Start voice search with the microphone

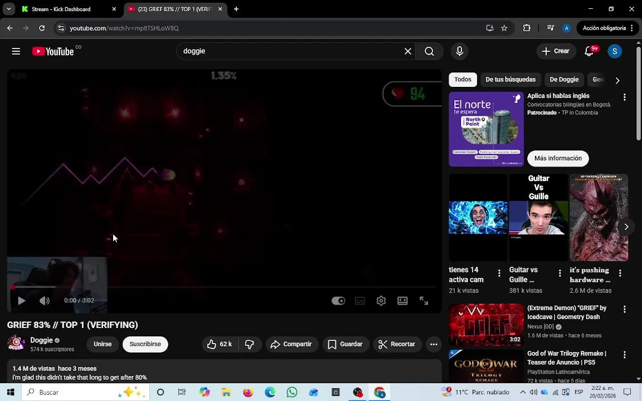(459, 51)
